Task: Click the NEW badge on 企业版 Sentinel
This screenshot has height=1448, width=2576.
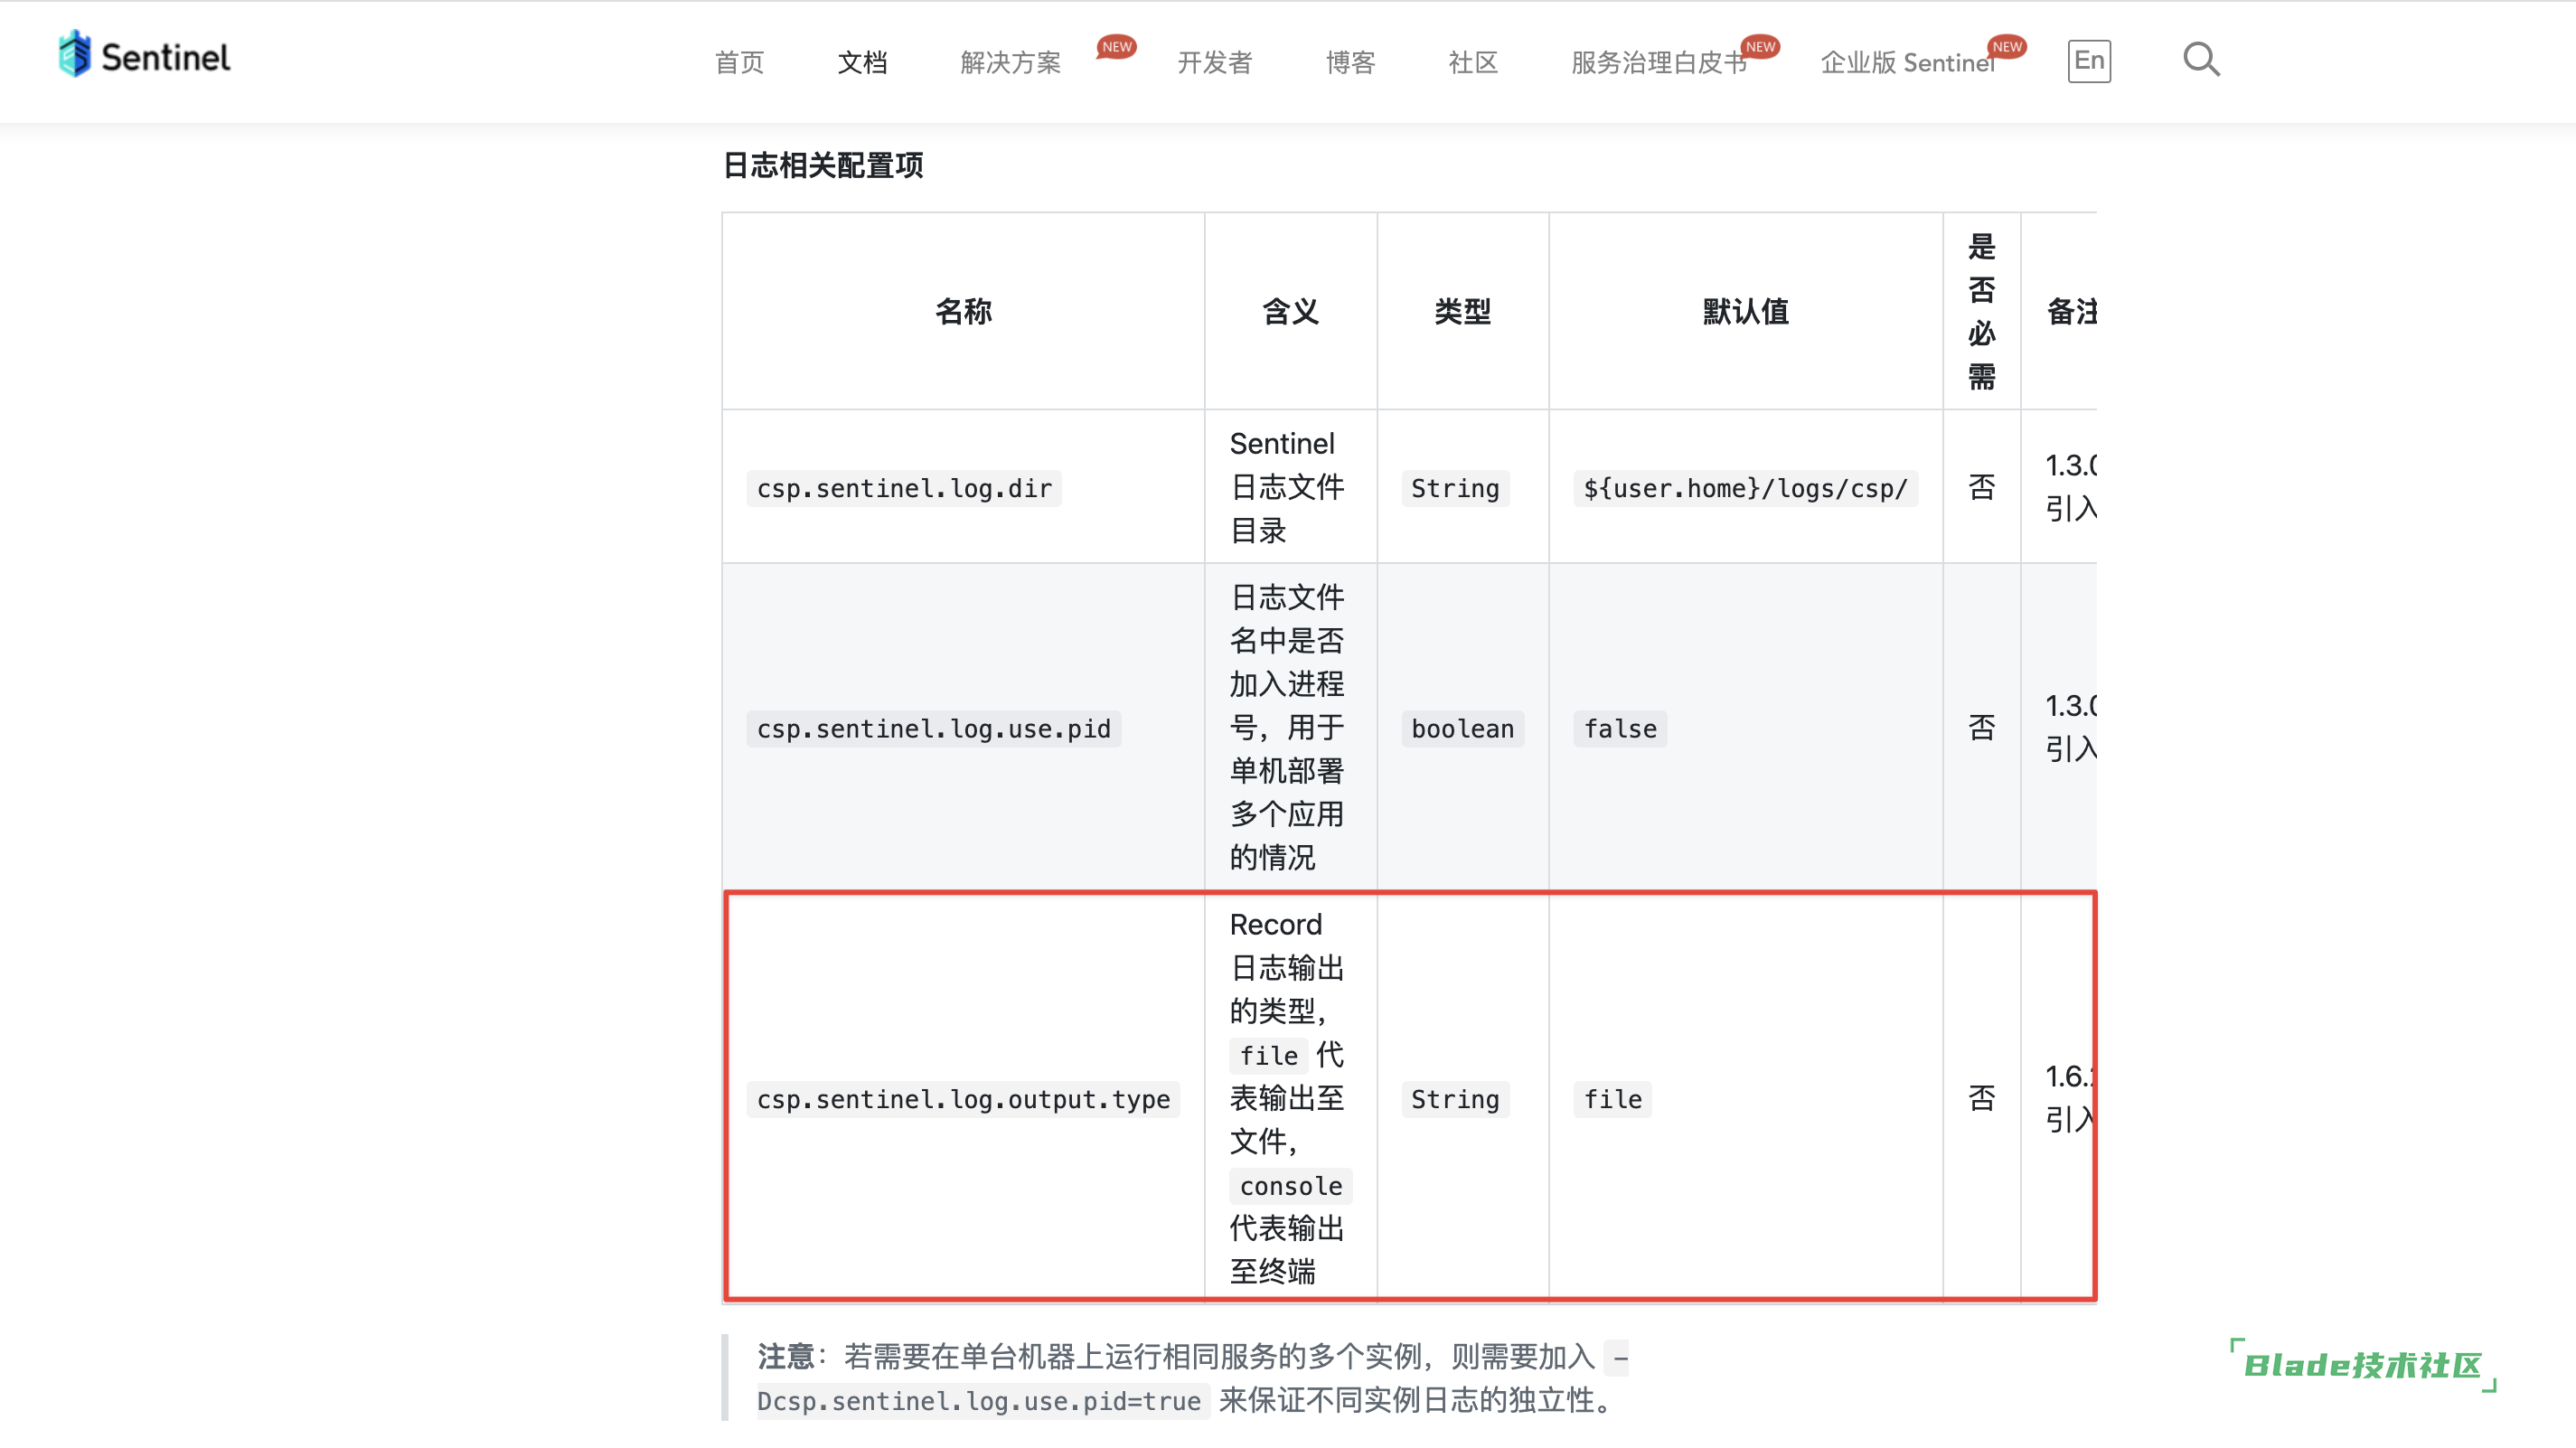Action: pos(2006,46)
